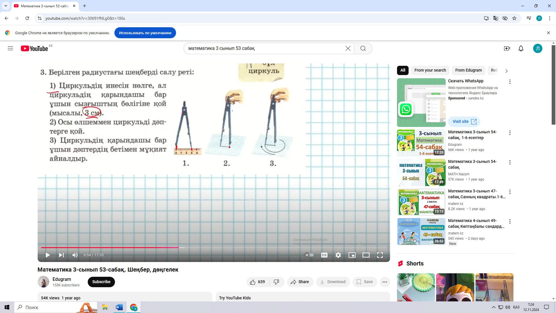Image resolution: width=556 pixels, height=313 pixels.
Task: Toggle closed captions CC
Action: pyautogui.click(x=324, y=255)
